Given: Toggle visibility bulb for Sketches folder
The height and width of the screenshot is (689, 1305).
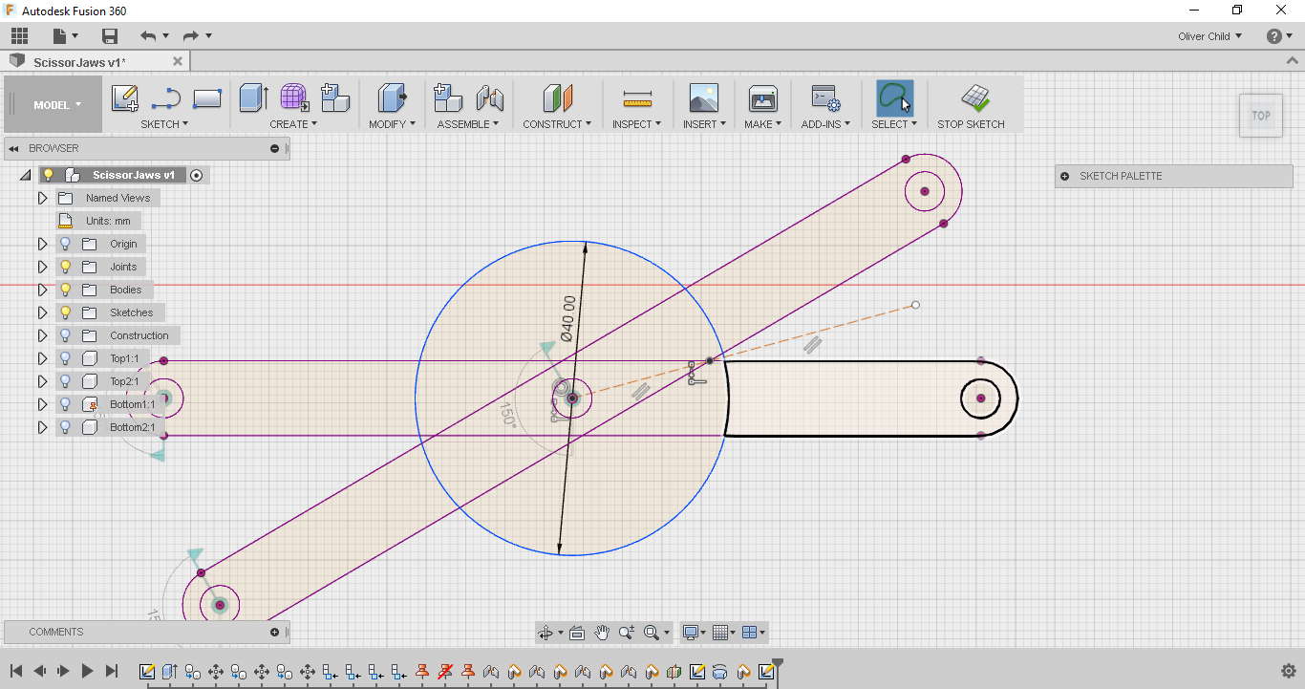Looking at the screenshot, I should [x=65, y=312].
